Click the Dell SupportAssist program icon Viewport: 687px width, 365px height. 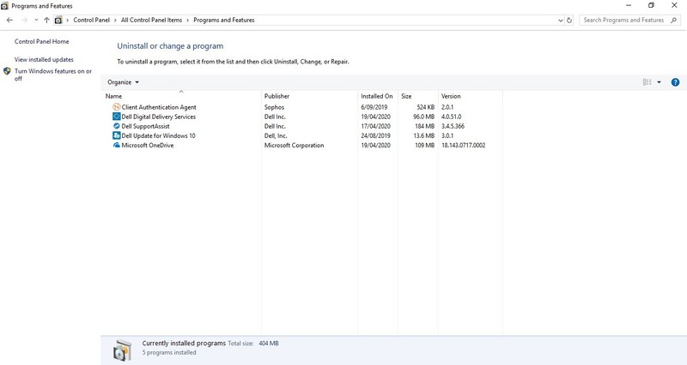[x=116, y=126]
